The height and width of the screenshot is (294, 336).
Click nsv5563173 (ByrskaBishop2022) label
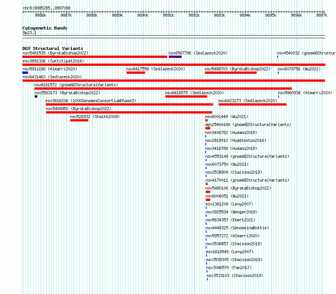coord(67,93)
